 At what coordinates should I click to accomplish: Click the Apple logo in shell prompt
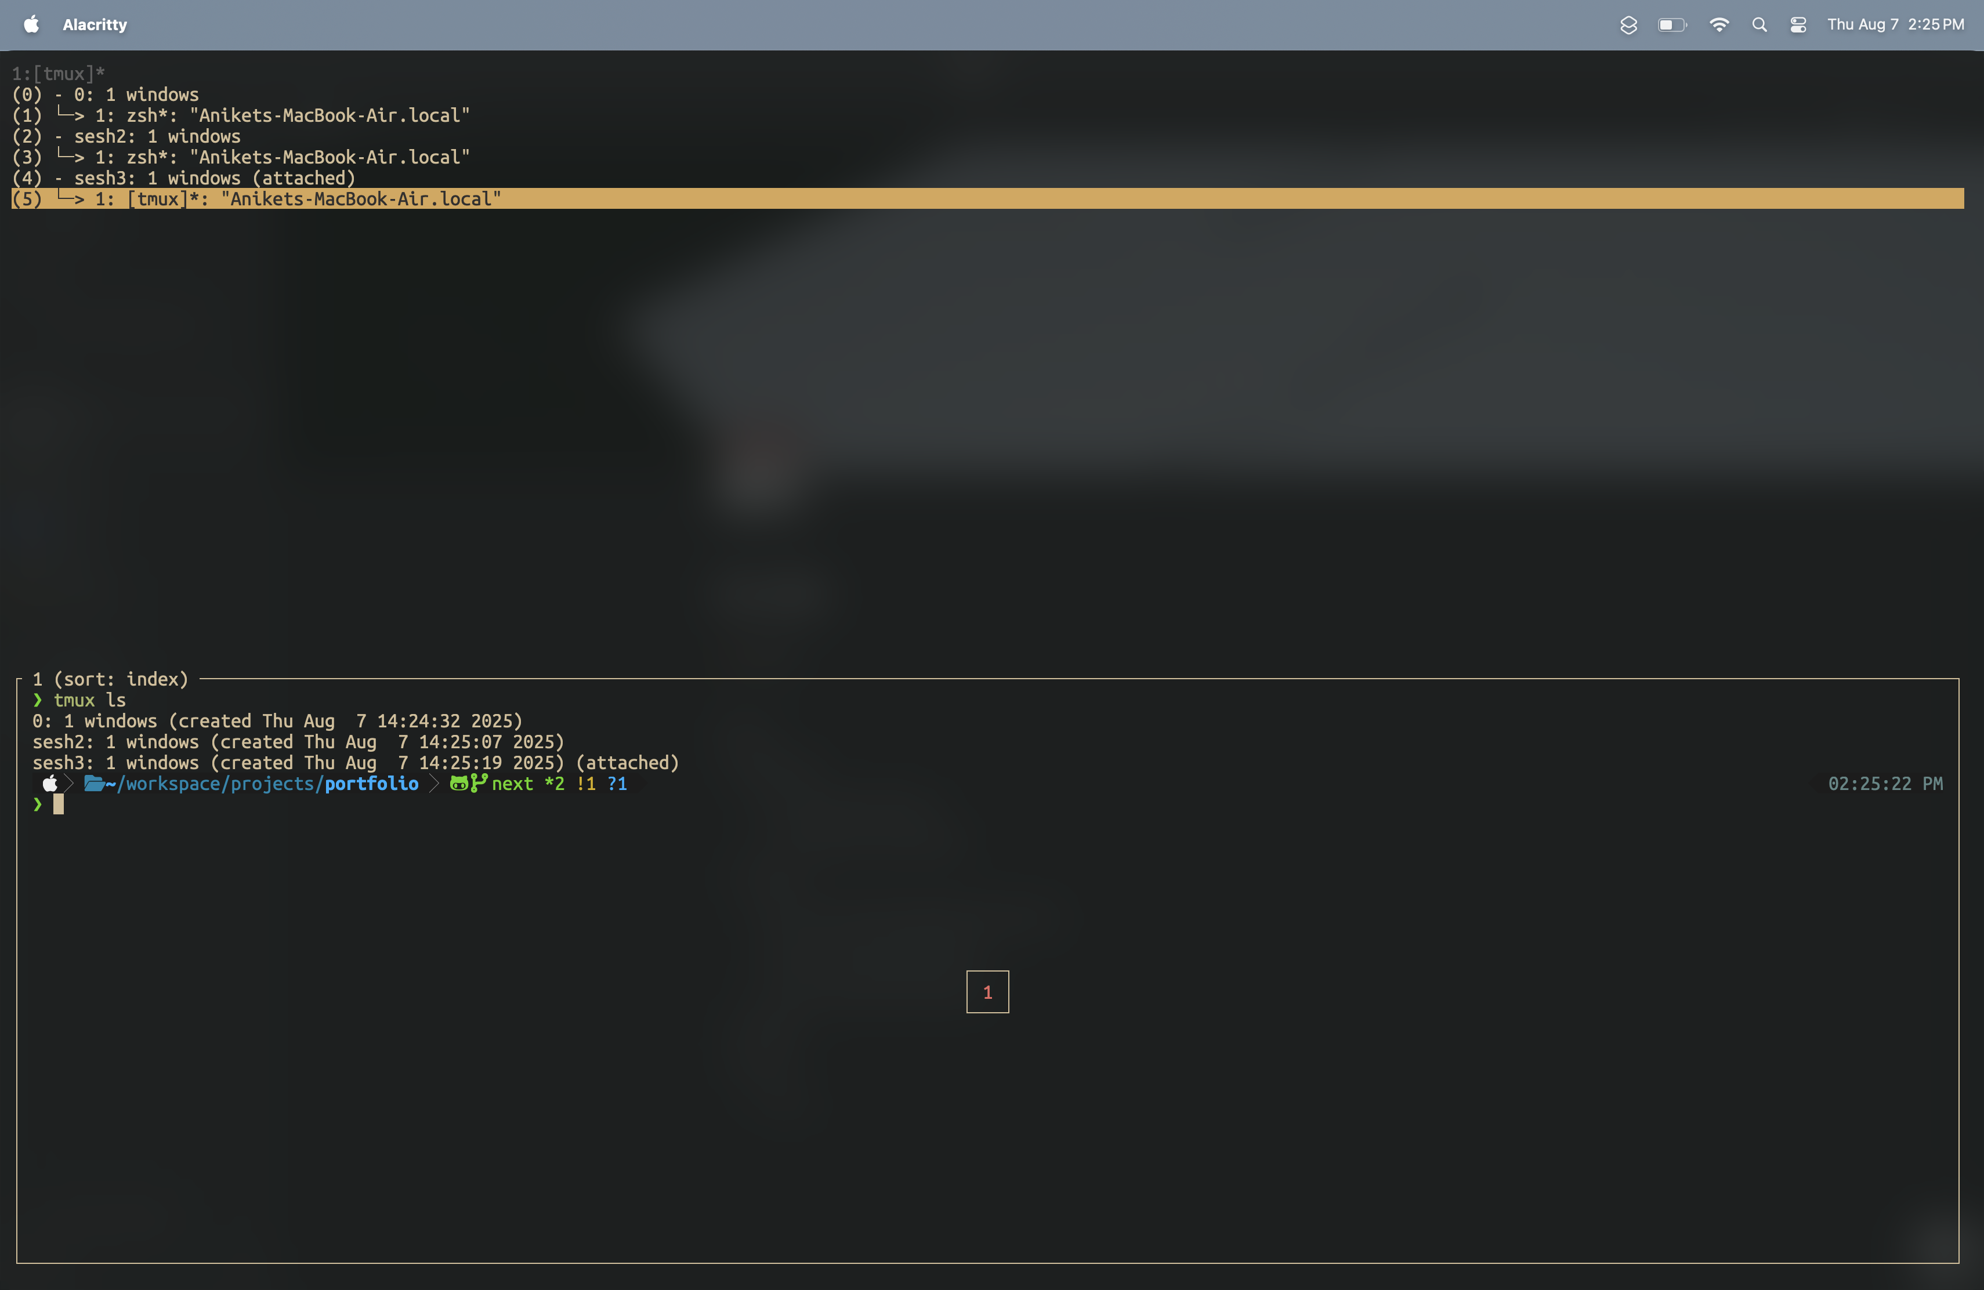point(50,783)
